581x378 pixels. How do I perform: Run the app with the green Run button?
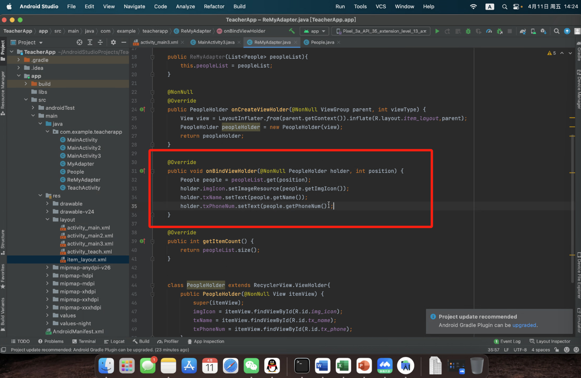coord(437,31)
